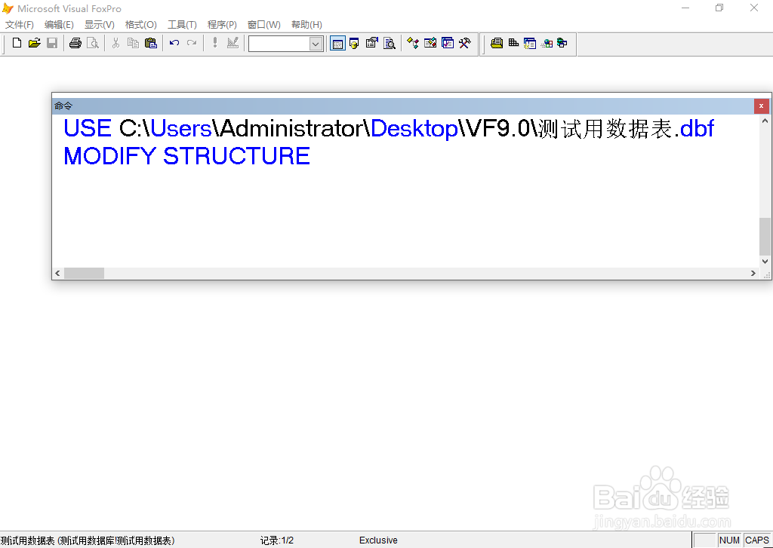Open the database selector dropdown
The height and width of the screenshot is (548, 773).
tap(315, 43)
